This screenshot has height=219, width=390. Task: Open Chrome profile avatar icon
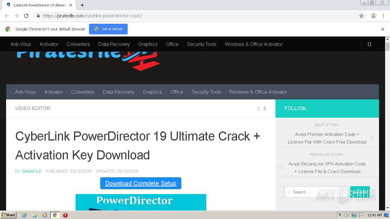click(x=374, y=16)
